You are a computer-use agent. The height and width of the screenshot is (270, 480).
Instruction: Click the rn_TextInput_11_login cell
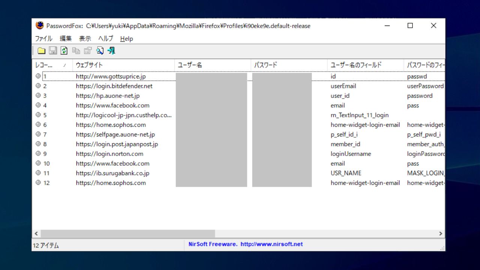pyautogui.click(x=360, y=115)
